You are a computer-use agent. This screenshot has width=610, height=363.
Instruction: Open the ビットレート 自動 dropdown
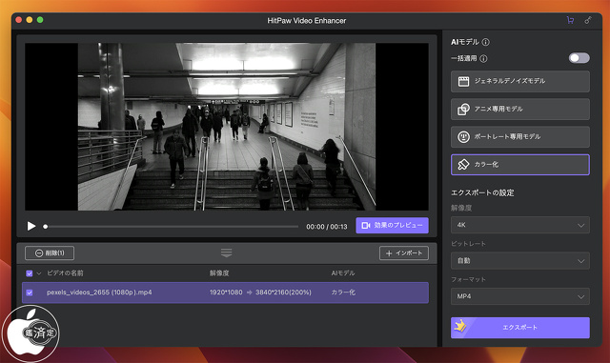(x=520, y=261)
